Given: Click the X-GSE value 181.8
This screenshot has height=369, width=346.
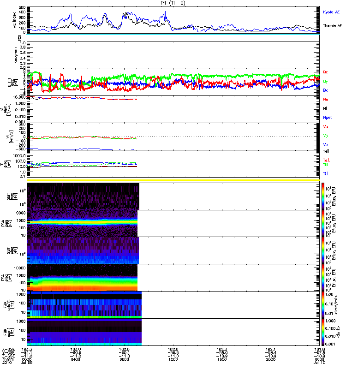Looking at the screenshot, I should click(x=319, y=350).
